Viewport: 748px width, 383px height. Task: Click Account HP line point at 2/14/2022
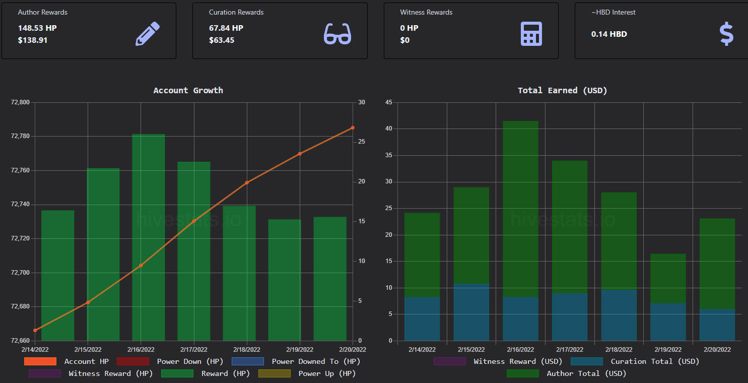35,331
